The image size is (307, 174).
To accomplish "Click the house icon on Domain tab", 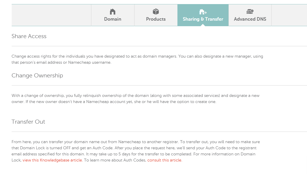I will pyautogui.click(x=113, y=12).
